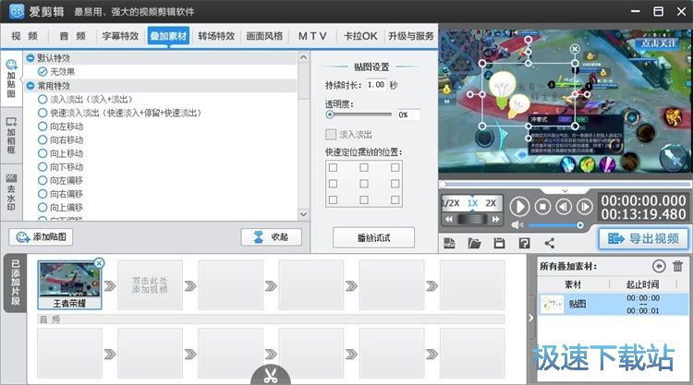Collapse the 常用特效 group
This screenshot has width=693, height=385.
(30, 86)
